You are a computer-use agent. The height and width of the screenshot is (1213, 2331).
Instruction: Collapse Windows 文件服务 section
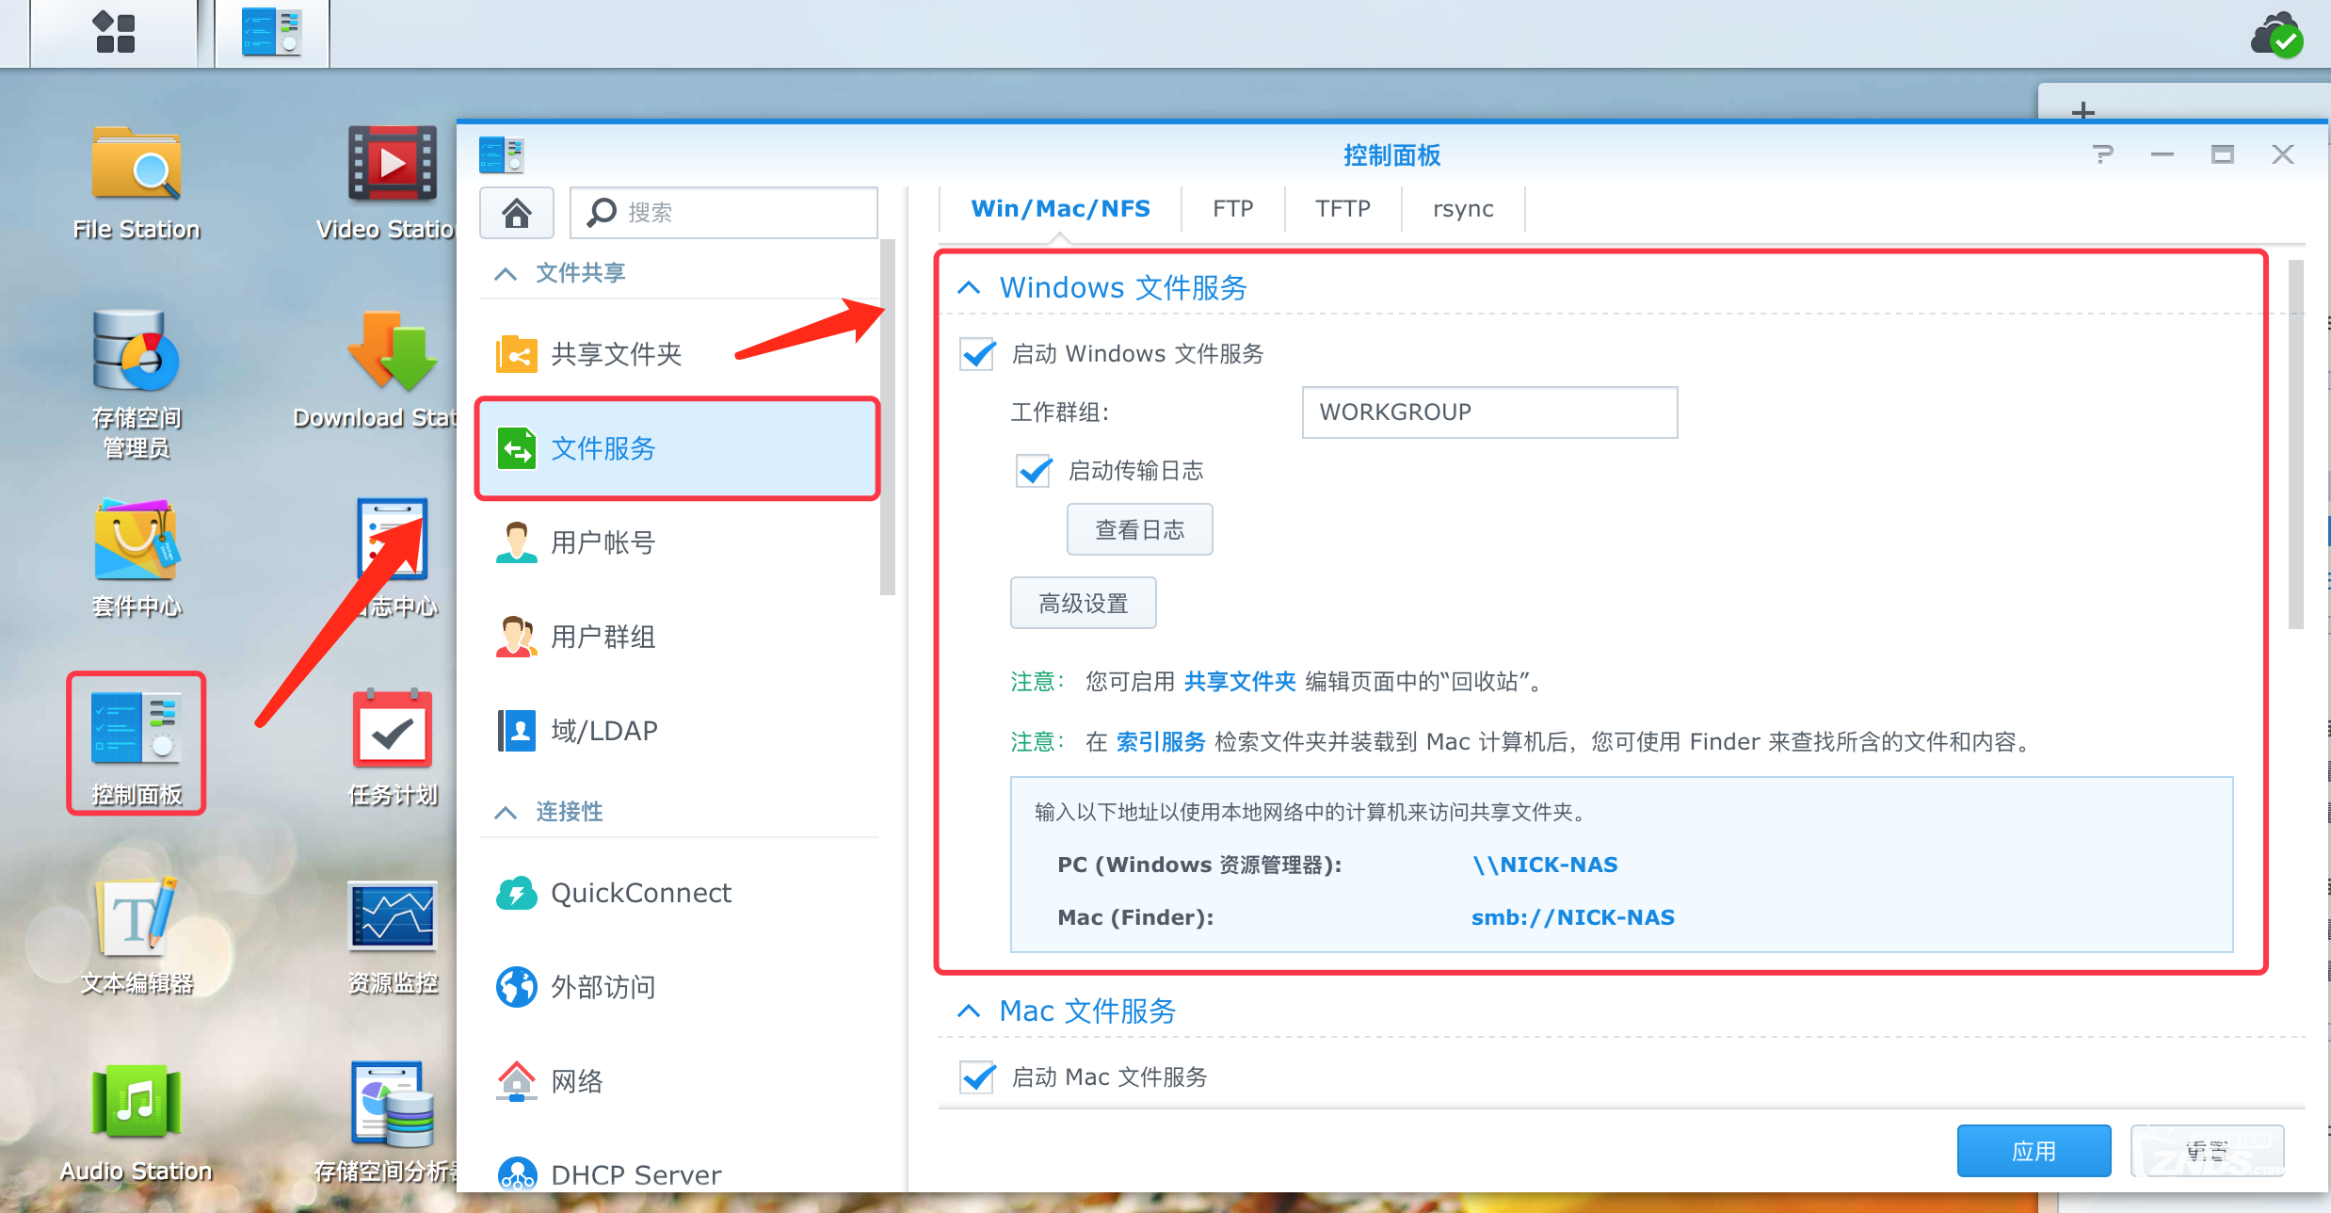click(x=969, y=287)
